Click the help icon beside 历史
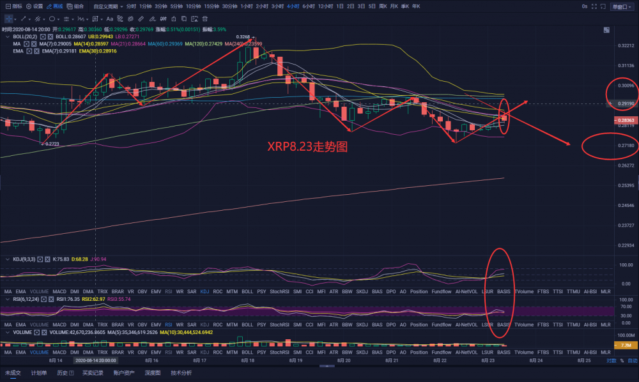Image resolution: width=639 pixels, height=382 pixels. tap(72, 373)
